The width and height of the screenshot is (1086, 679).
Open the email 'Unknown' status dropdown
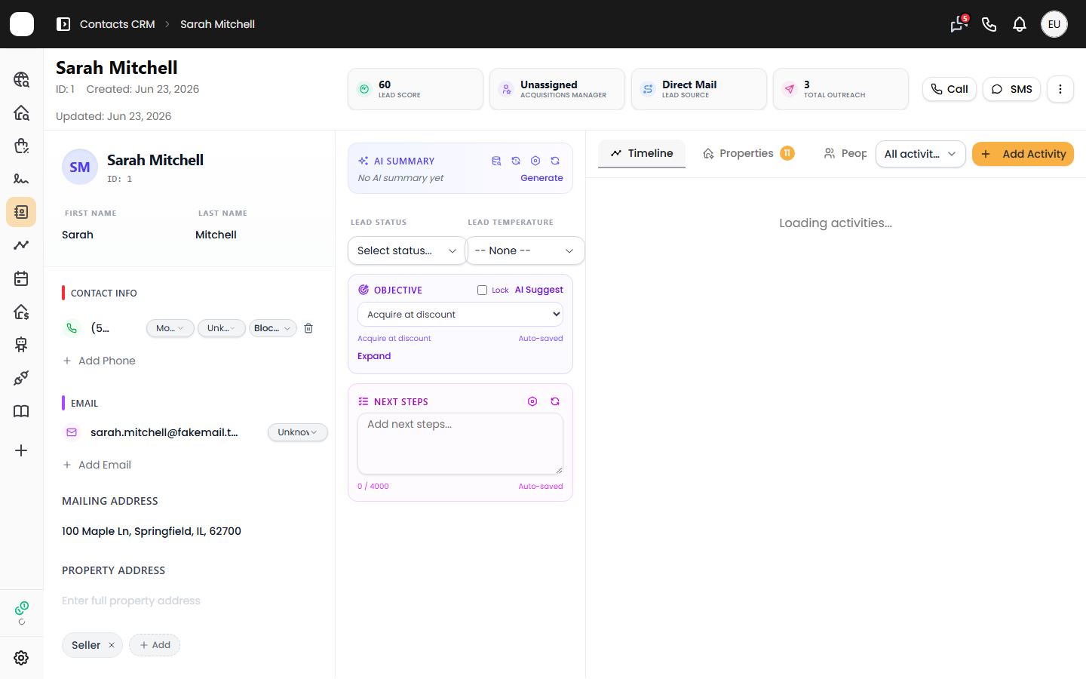(298, 432)
